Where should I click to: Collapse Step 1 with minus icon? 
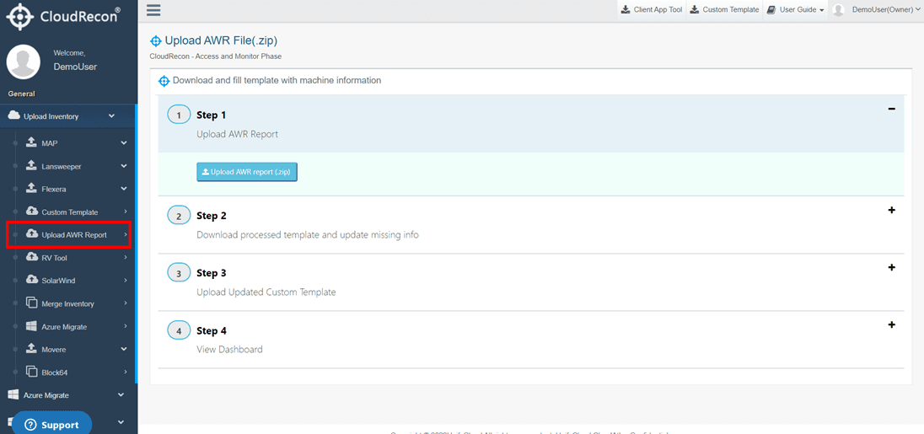(x=892, y=109)
